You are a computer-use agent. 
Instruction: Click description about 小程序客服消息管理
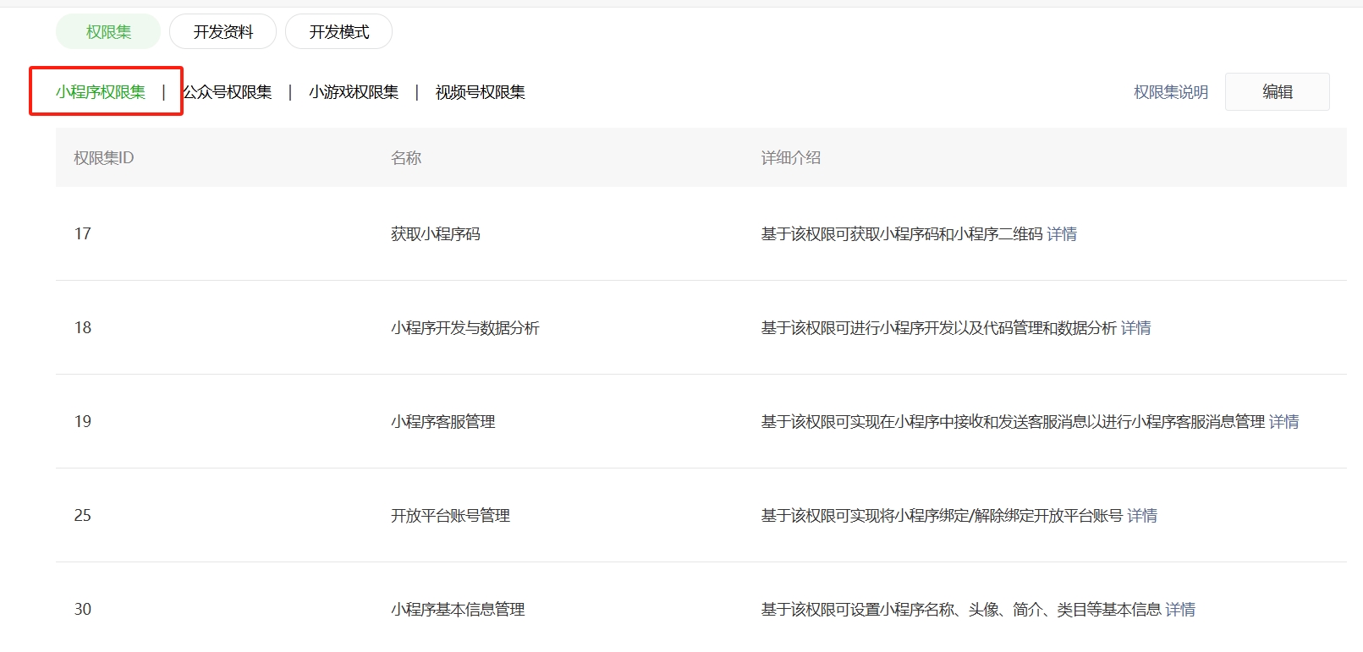tap(1013, 422)
